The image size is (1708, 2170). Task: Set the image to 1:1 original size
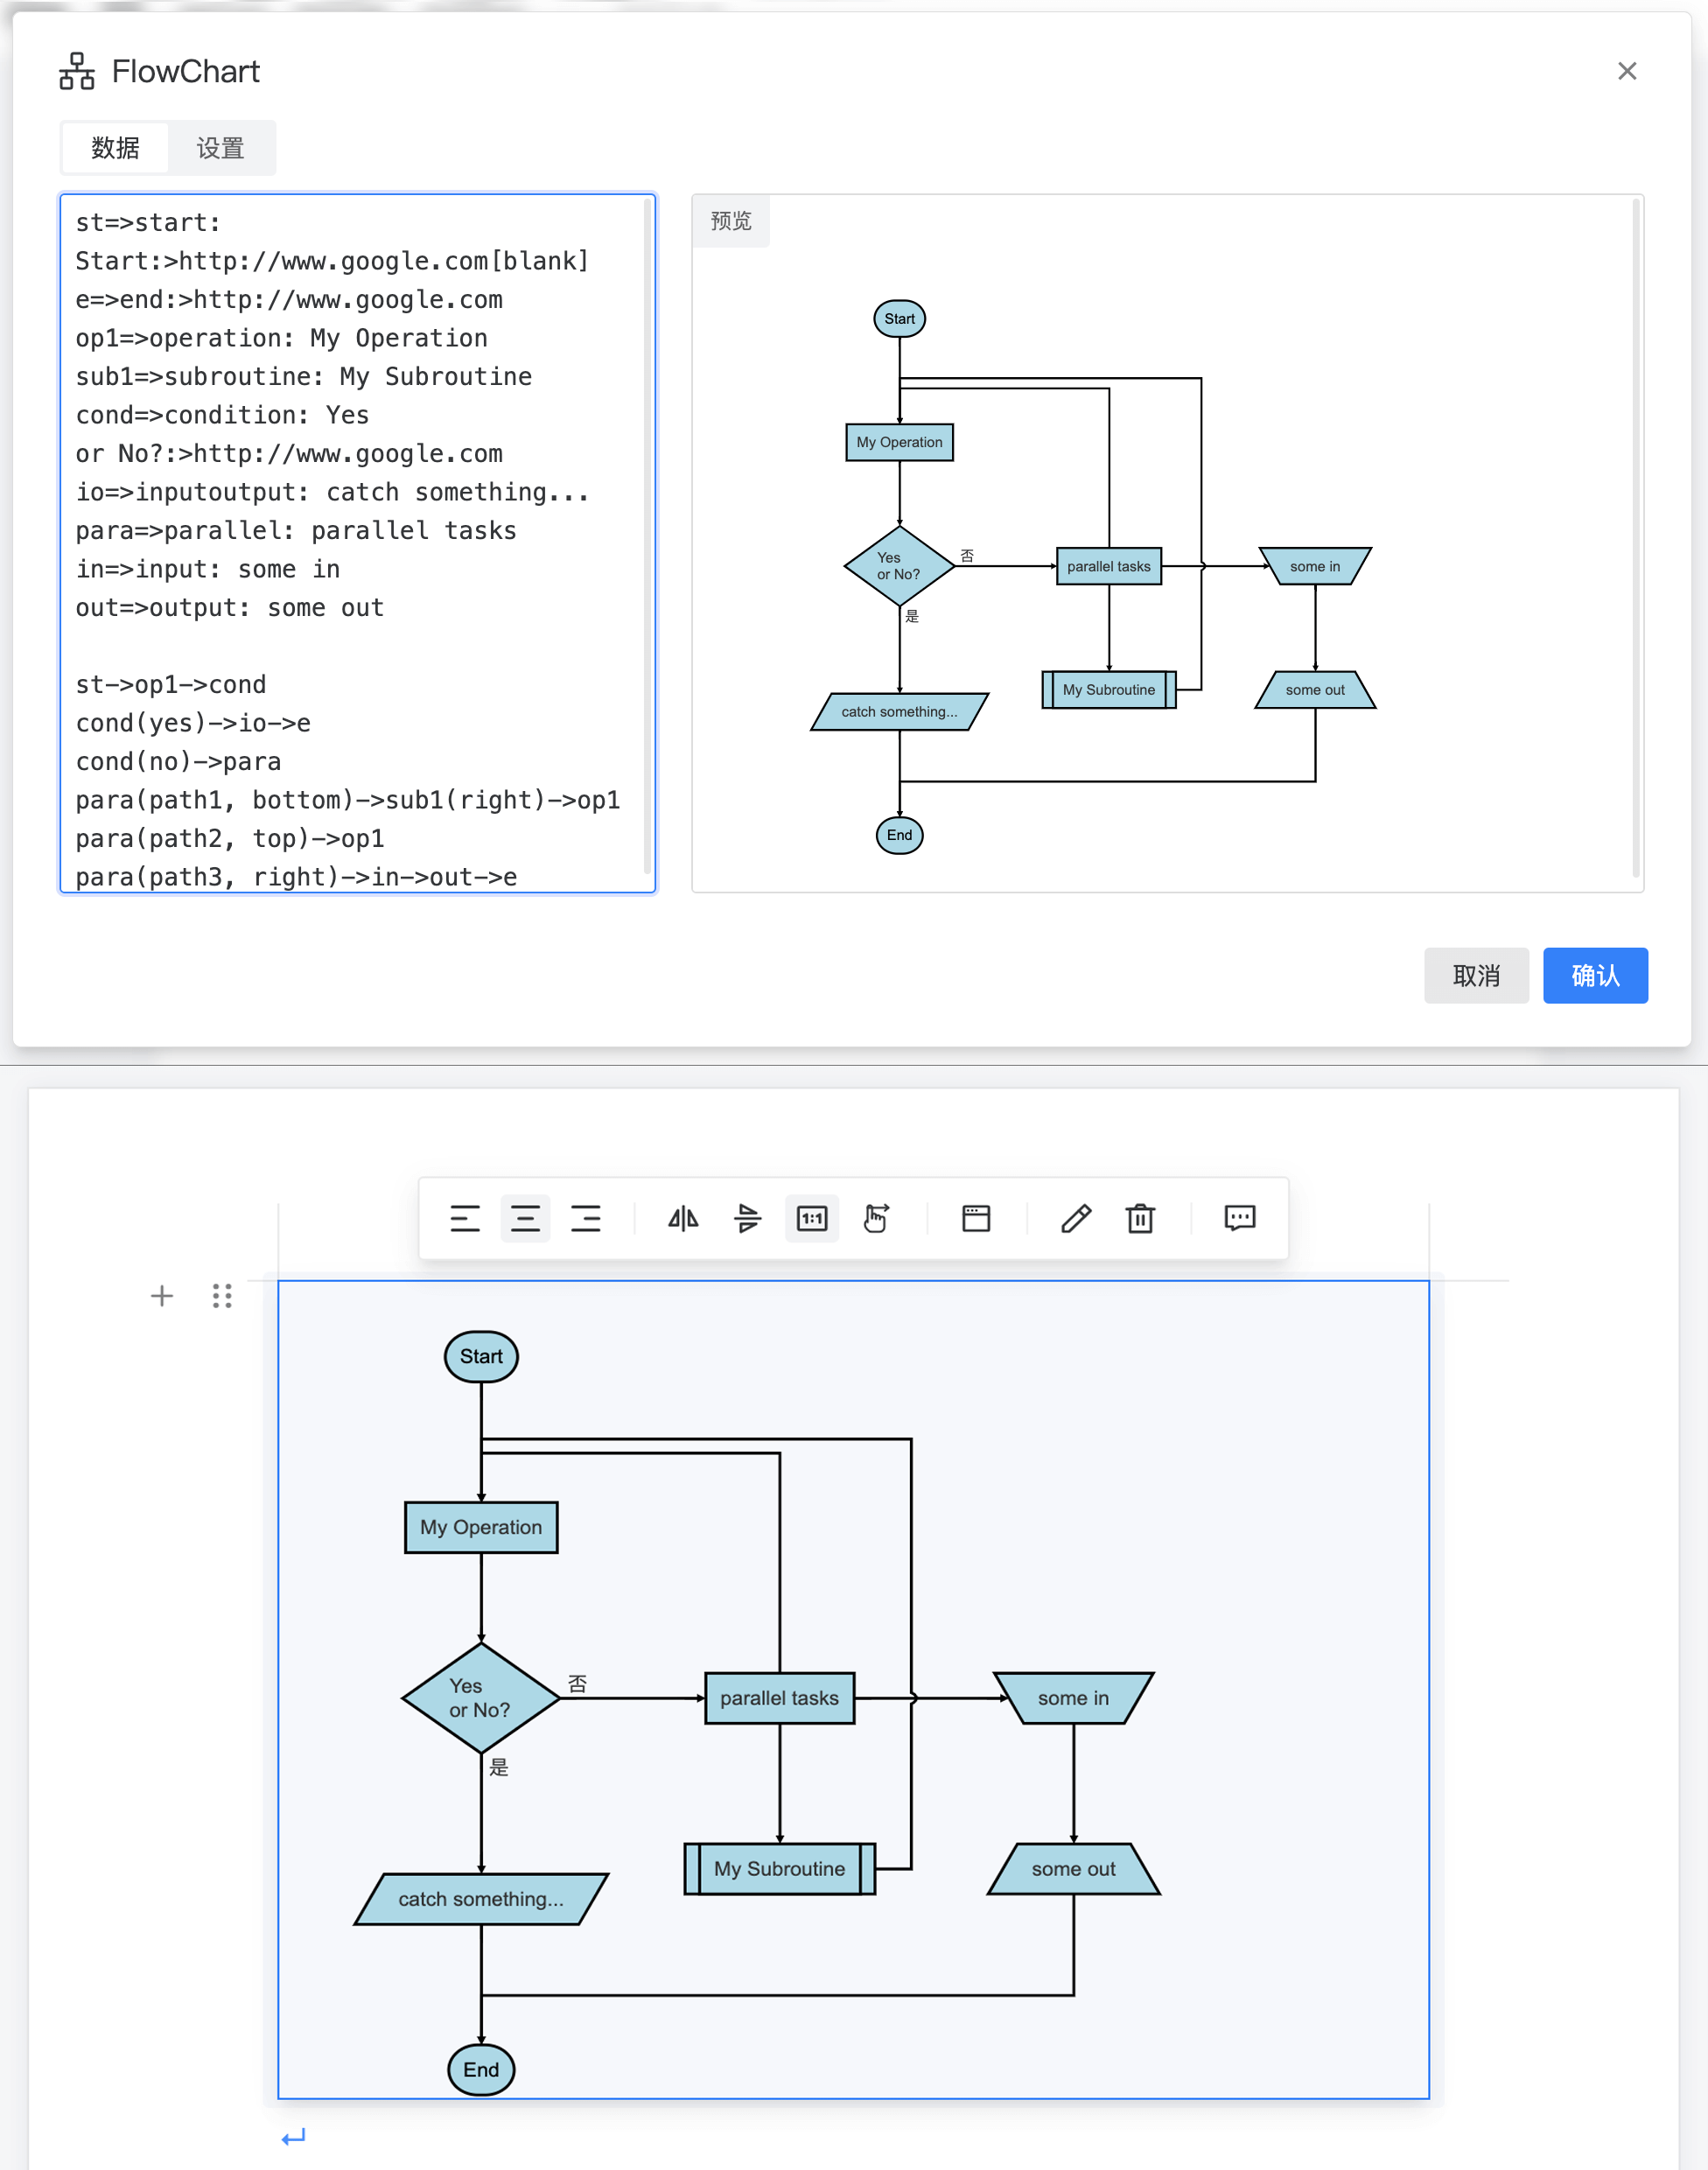[812, 1218]
